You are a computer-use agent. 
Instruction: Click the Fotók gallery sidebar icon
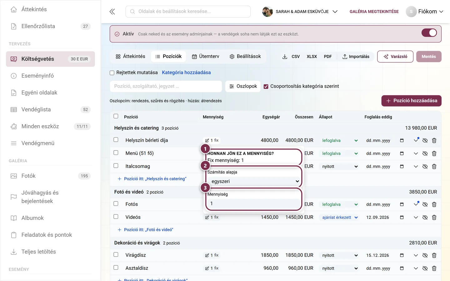point(14,176)
